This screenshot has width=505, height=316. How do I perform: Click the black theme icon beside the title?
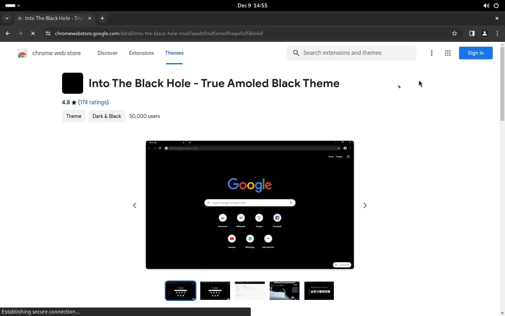(73, 83)
